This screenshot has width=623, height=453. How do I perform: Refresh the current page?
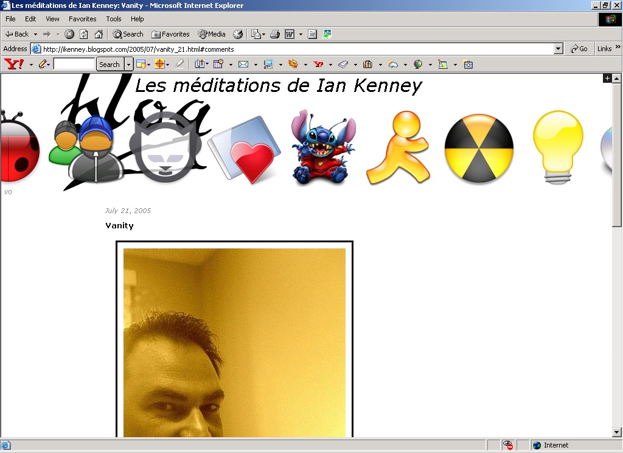[84, 34]
